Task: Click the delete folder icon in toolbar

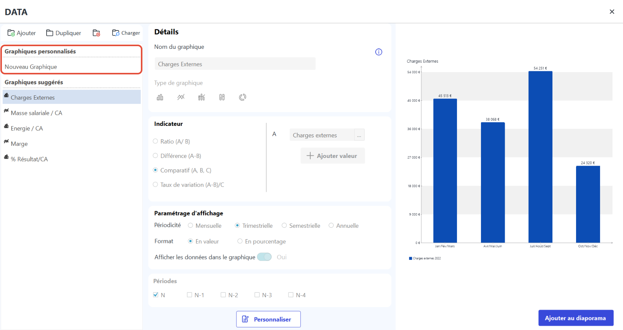Action: [x=97, y=33]
